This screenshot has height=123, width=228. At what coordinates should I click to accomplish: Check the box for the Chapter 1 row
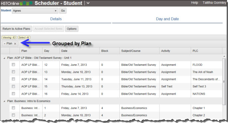(13, 108)
